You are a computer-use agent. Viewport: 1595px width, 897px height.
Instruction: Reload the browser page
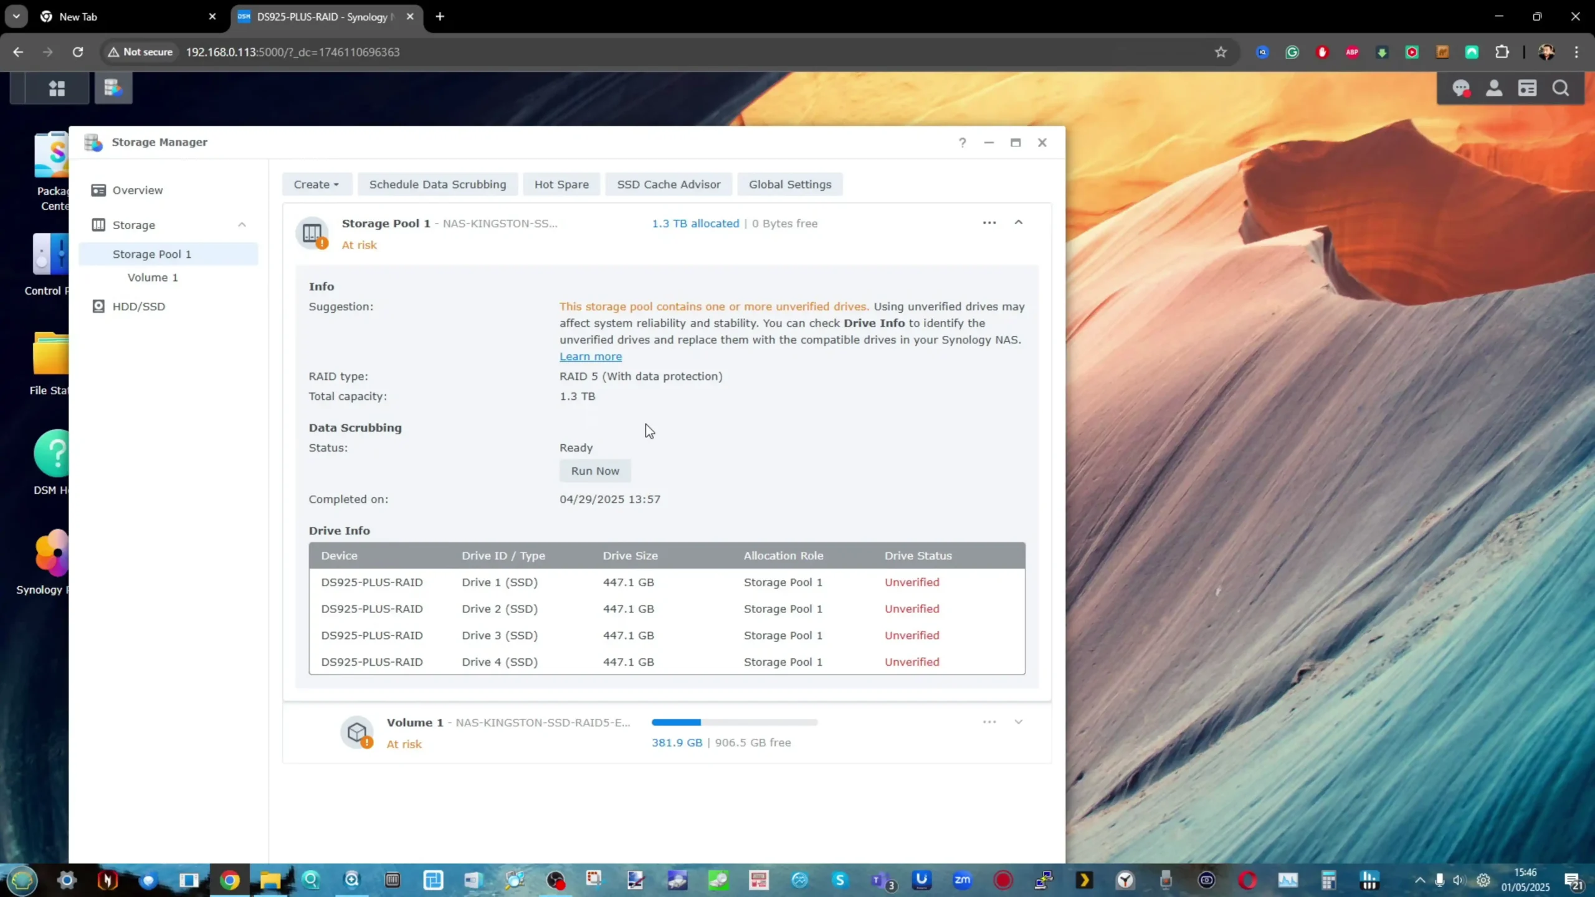point(78,52)
